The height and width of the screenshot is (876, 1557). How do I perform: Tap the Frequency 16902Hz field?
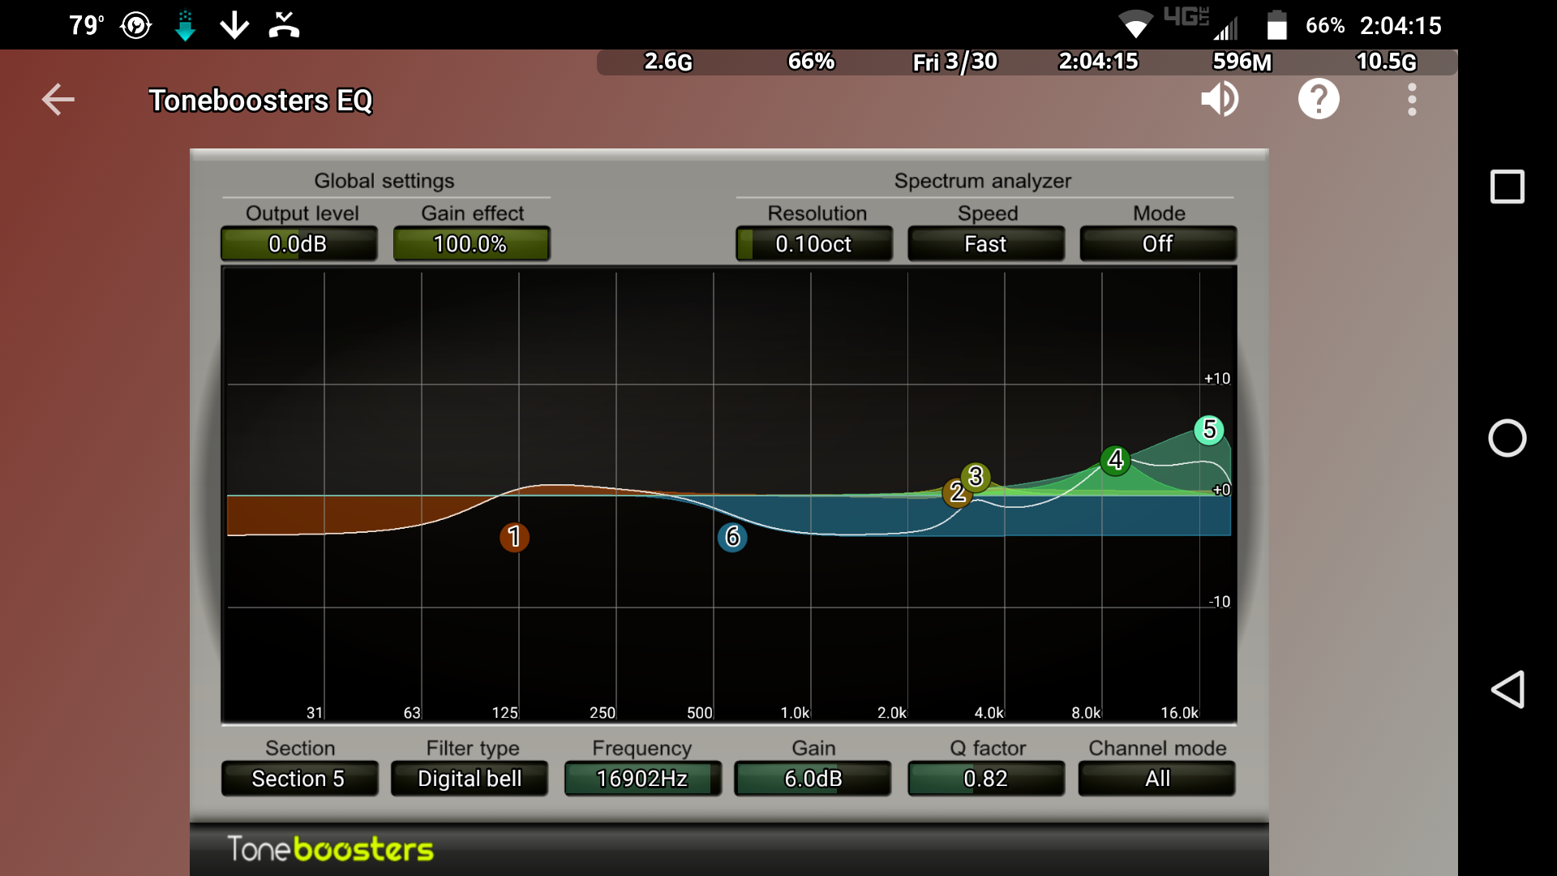[x=642, y=779]
